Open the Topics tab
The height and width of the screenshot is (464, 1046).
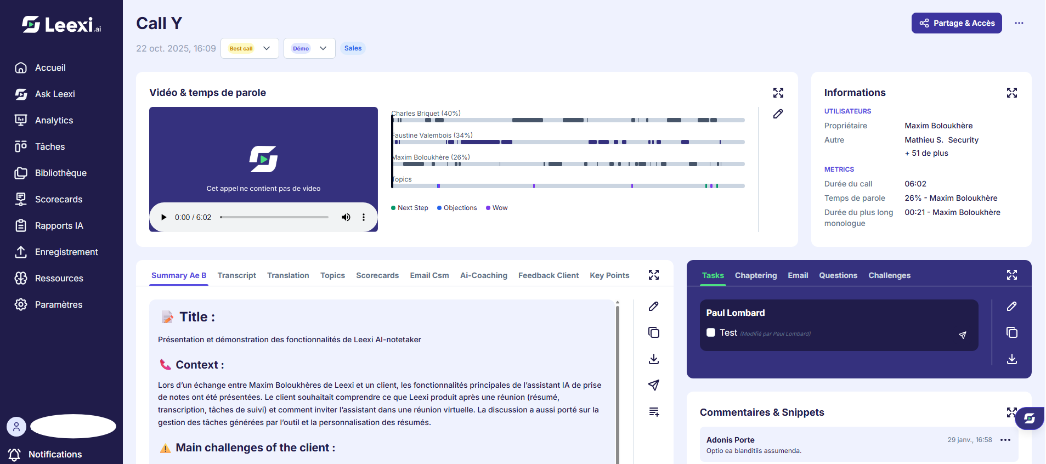pyautogui.click(x=332, y=275)
